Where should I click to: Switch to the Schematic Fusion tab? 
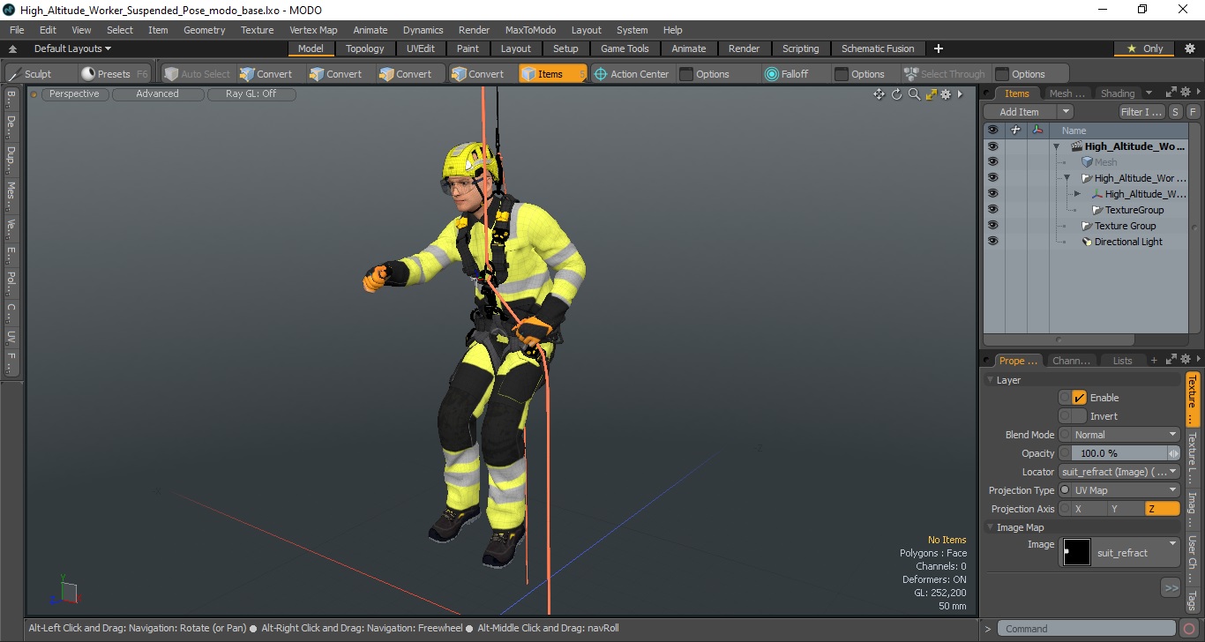(x=878, y=49)
